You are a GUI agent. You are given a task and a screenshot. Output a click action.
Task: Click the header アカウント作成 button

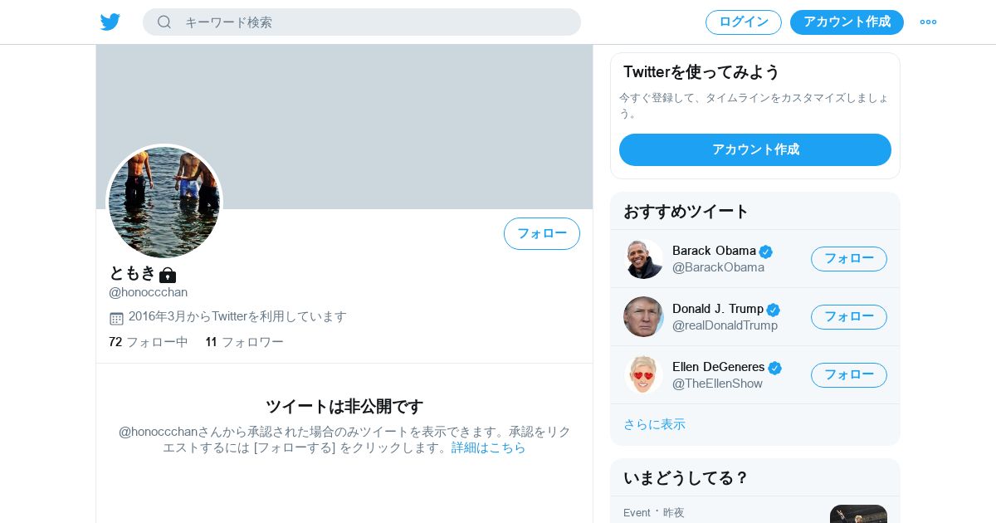coord(847,22)
